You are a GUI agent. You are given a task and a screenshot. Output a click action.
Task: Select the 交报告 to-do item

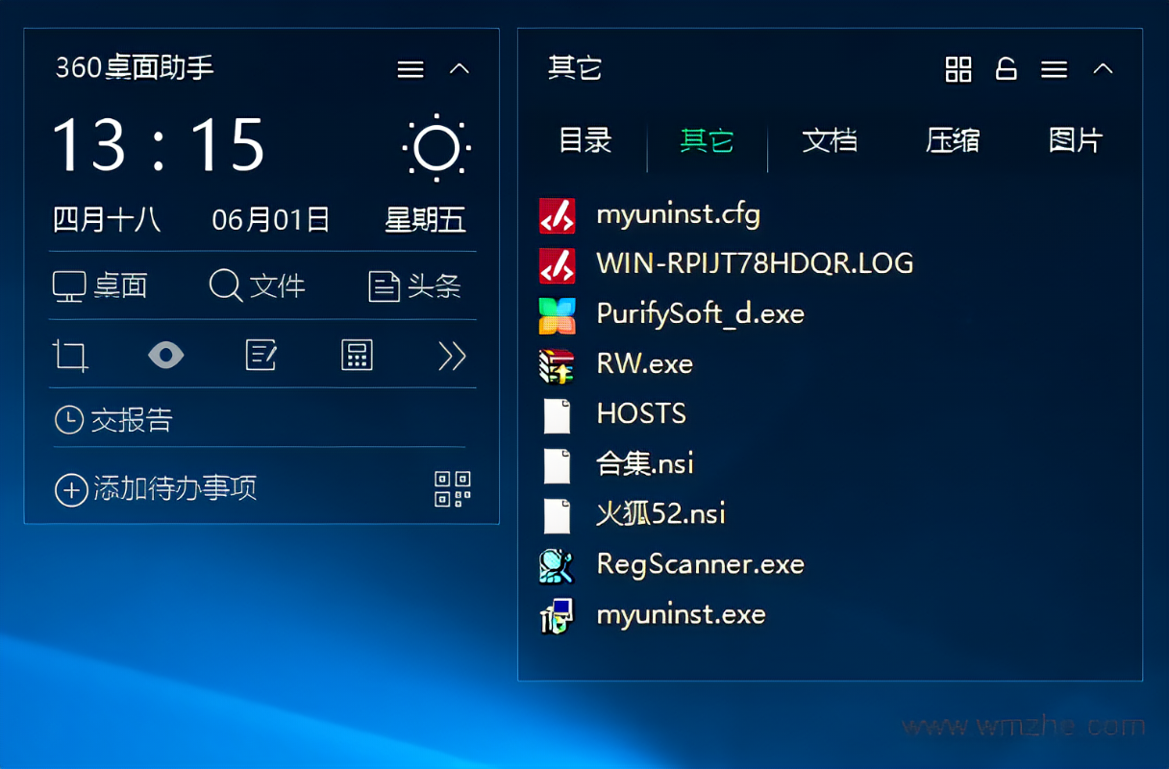[113, 420]
